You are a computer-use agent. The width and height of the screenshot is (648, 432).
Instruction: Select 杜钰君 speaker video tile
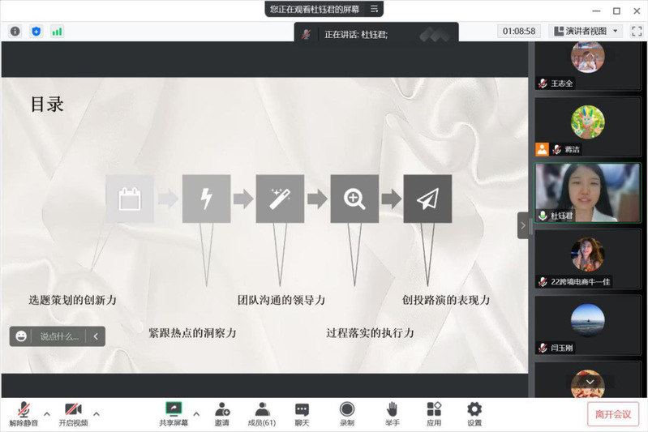[587, 193]
